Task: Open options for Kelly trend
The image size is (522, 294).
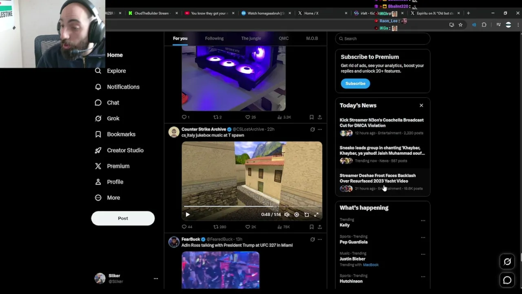Action: pyautogui.click(x=423, y=220)
